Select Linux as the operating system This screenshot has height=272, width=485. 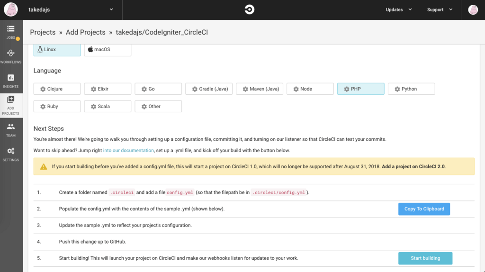[x=57, y=49]
